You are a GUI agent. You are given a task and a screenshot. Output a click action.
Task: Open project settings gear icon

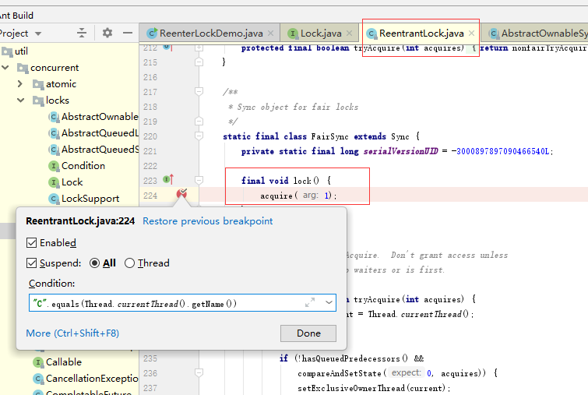coord(107,33)
